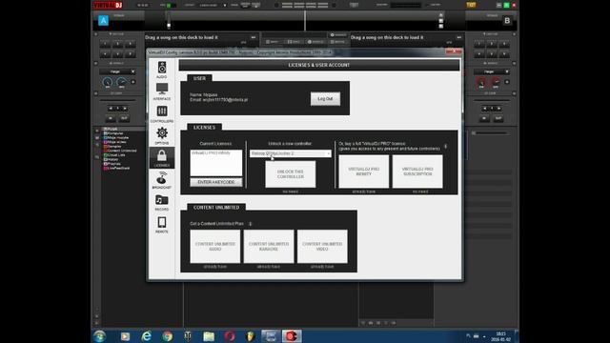Screen dimensions: 610x343
Task: Click the right deck OUT loop button
Action: pyautogui.click(x=498, y=118)
